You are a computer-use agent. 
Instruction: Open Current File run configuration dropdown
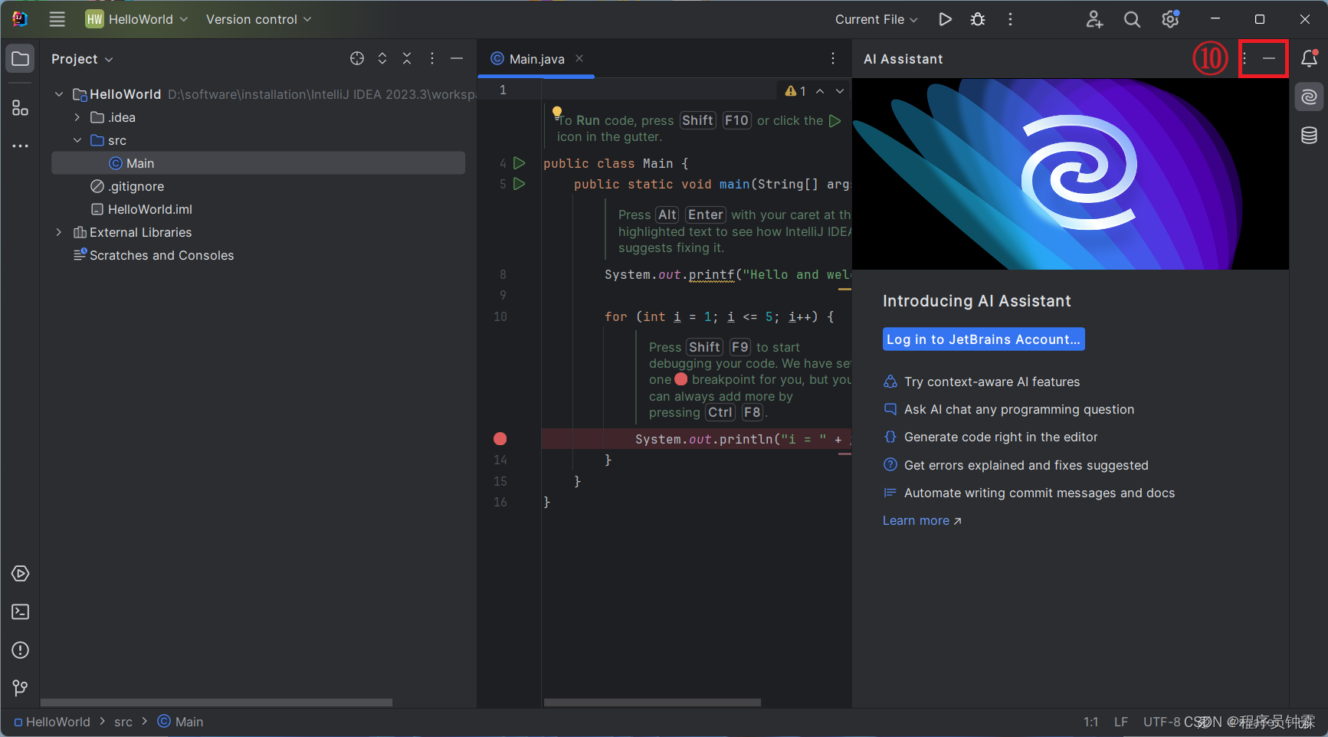[x=877, y=19]
